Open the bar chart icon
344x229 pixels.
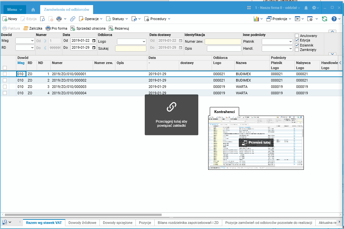256,19
